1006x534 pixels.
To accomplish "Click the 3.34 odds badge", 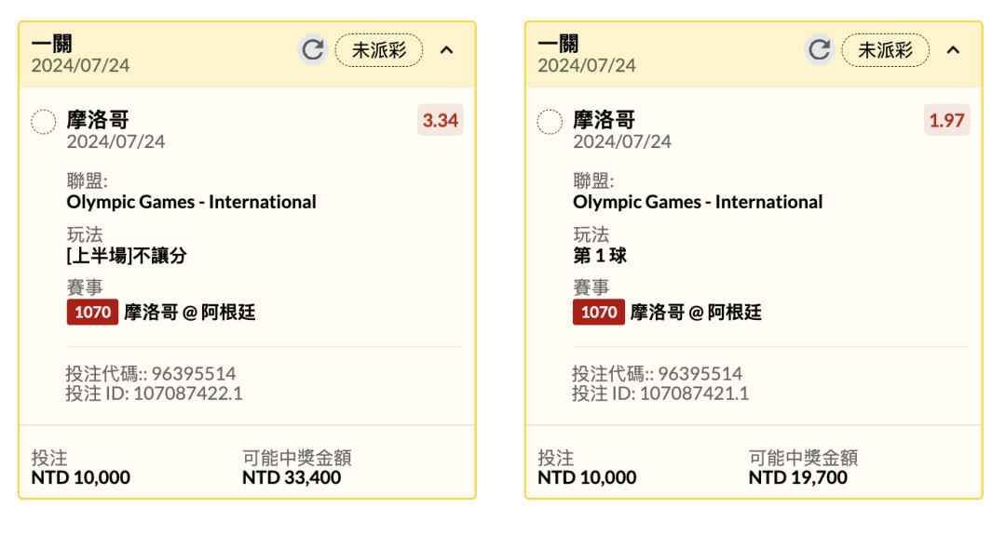I will point(440,120).
